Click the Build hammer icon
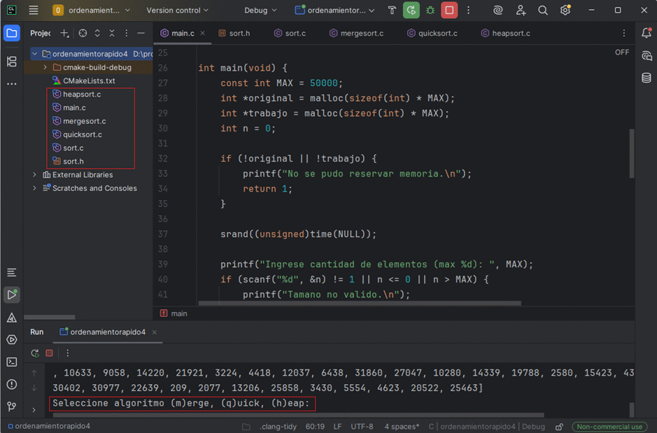The height and width of the screenshot is (433, 657). point(392,10)
